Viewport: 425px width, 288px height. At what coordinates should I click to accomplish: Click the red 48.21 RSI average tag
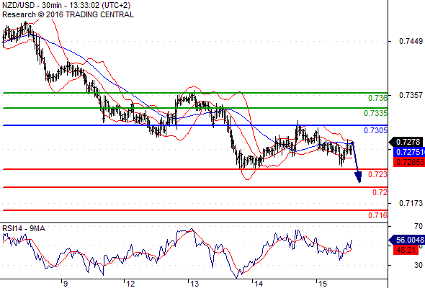(406, 250)
